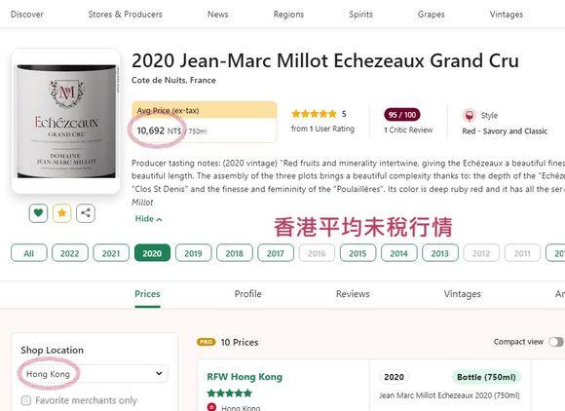This screenshot has height=411, width=565.
Task: Check Favorite merchants only checkbox
Action: tap(26, 400)
